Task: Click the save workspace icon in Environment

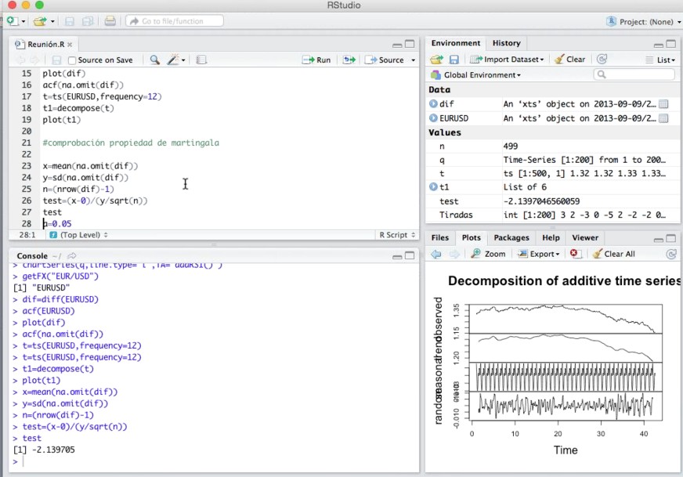Action: (x=454, y=60)
